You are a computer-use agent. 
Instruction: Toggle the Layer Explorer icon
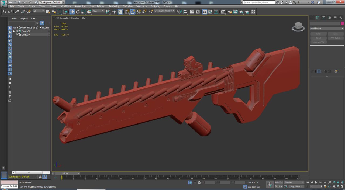(198, 12)
